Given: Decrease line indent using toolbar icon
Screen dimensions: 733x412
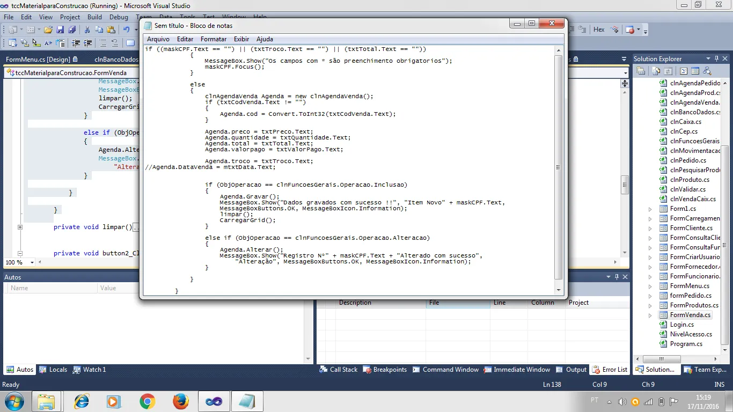Looking at the screenshot, I should click(76, 43).
